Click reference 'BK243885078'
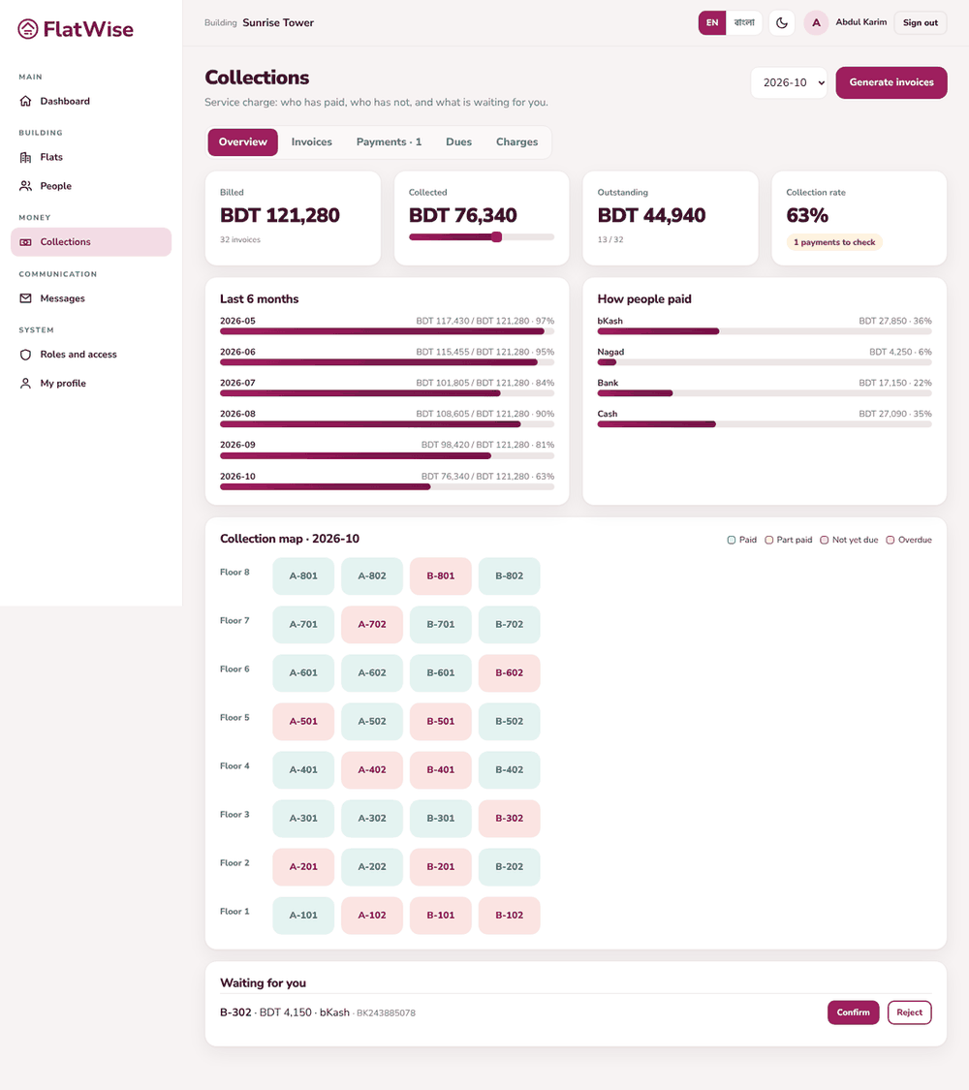969x1090 pixels. coord(386,1013)
